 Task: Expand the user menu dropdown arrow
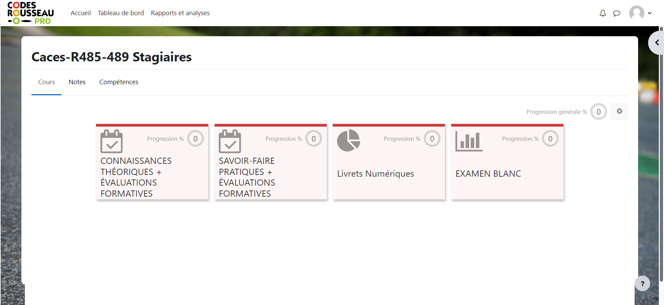[649, 13]
